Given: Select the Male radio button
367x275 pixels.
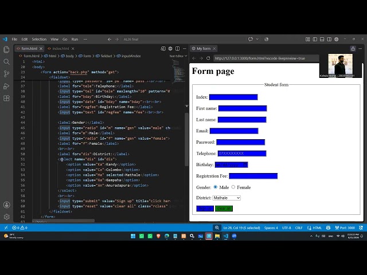Looking at the screenshot, I should pyautogui.click(x=216, y=187).
